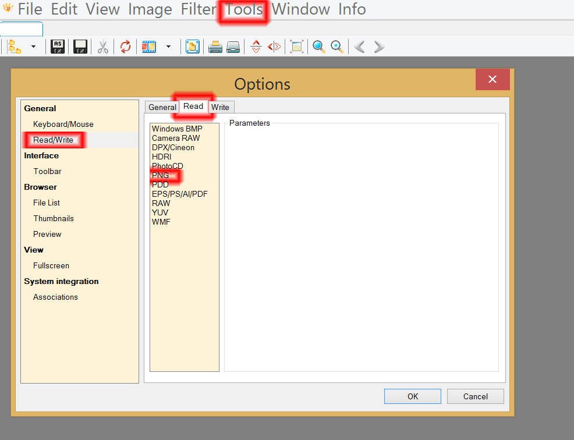Click the horizontal mirror flip icon
574x440 pixels.
pyautogui.click(x=274, y=47)
